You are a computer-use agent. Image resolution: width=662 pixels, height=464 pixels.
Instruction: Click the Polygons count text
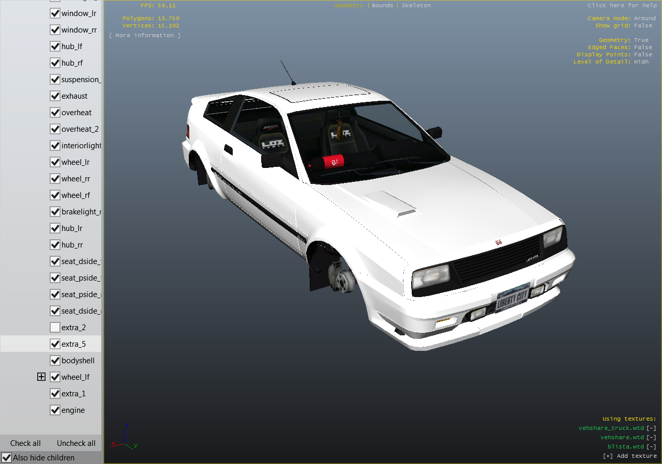tap(151, 18)
